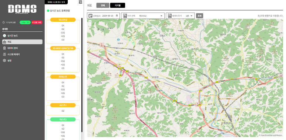Click the device list vertical scrollbar
The width and height of the screenshot is (286, 140).
click(x=82, y=74)
